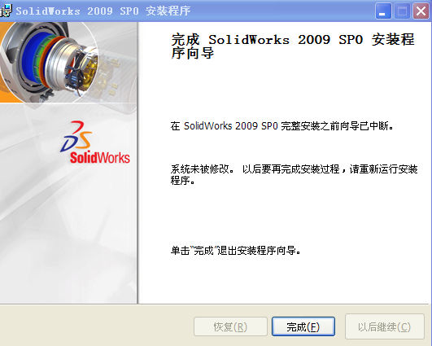Click the 向导已中断 message line
Viewport: 432px width, 346px height.
coord(281,126)
